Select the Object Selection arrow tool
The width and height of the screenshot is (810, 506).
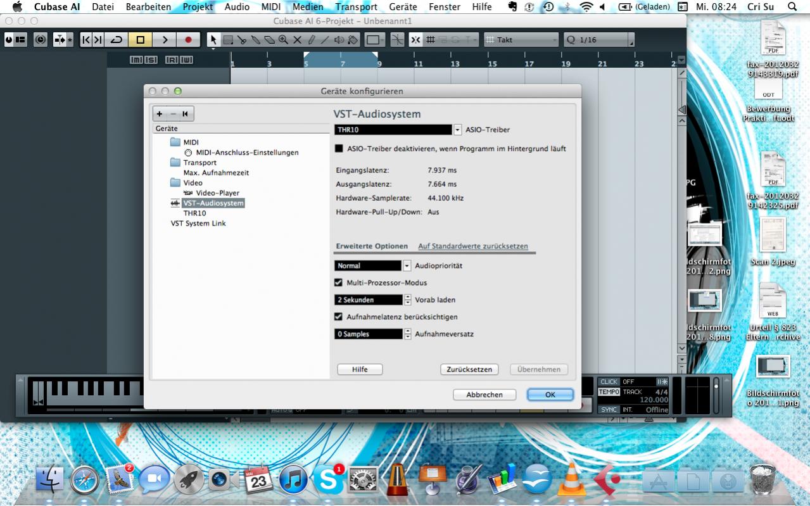click(x=214, y=40)
